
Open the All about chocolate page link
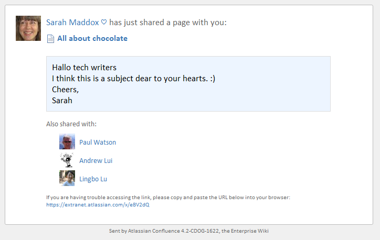click(92, 38)
